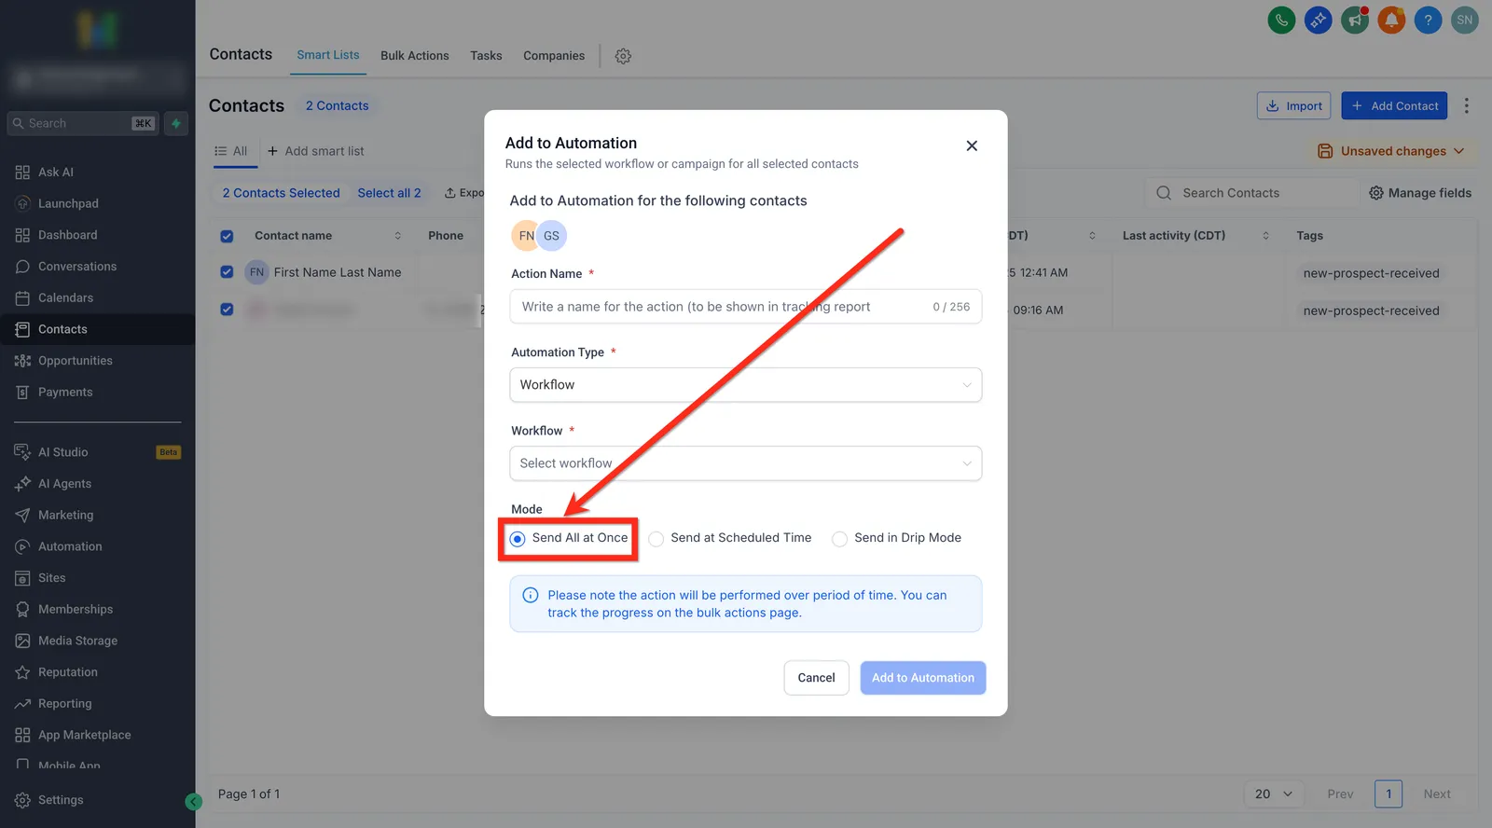1492x828 pixels.
Task: Select the All smart list tab
Action: click(231, 151)
